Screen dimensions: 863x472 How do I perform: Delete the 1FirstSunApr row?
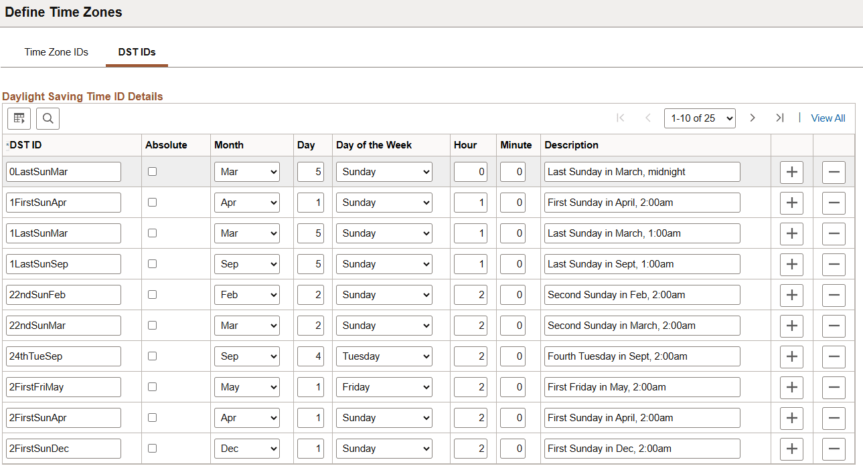pos(834,203)
